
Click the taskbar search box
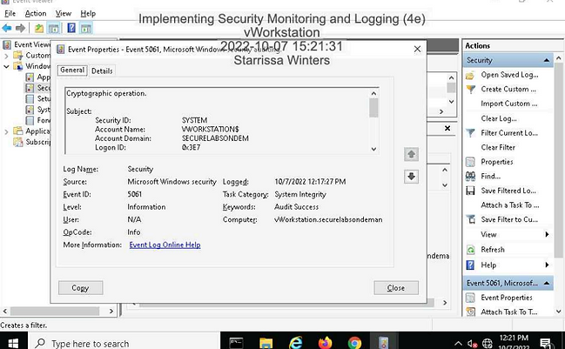124,343
